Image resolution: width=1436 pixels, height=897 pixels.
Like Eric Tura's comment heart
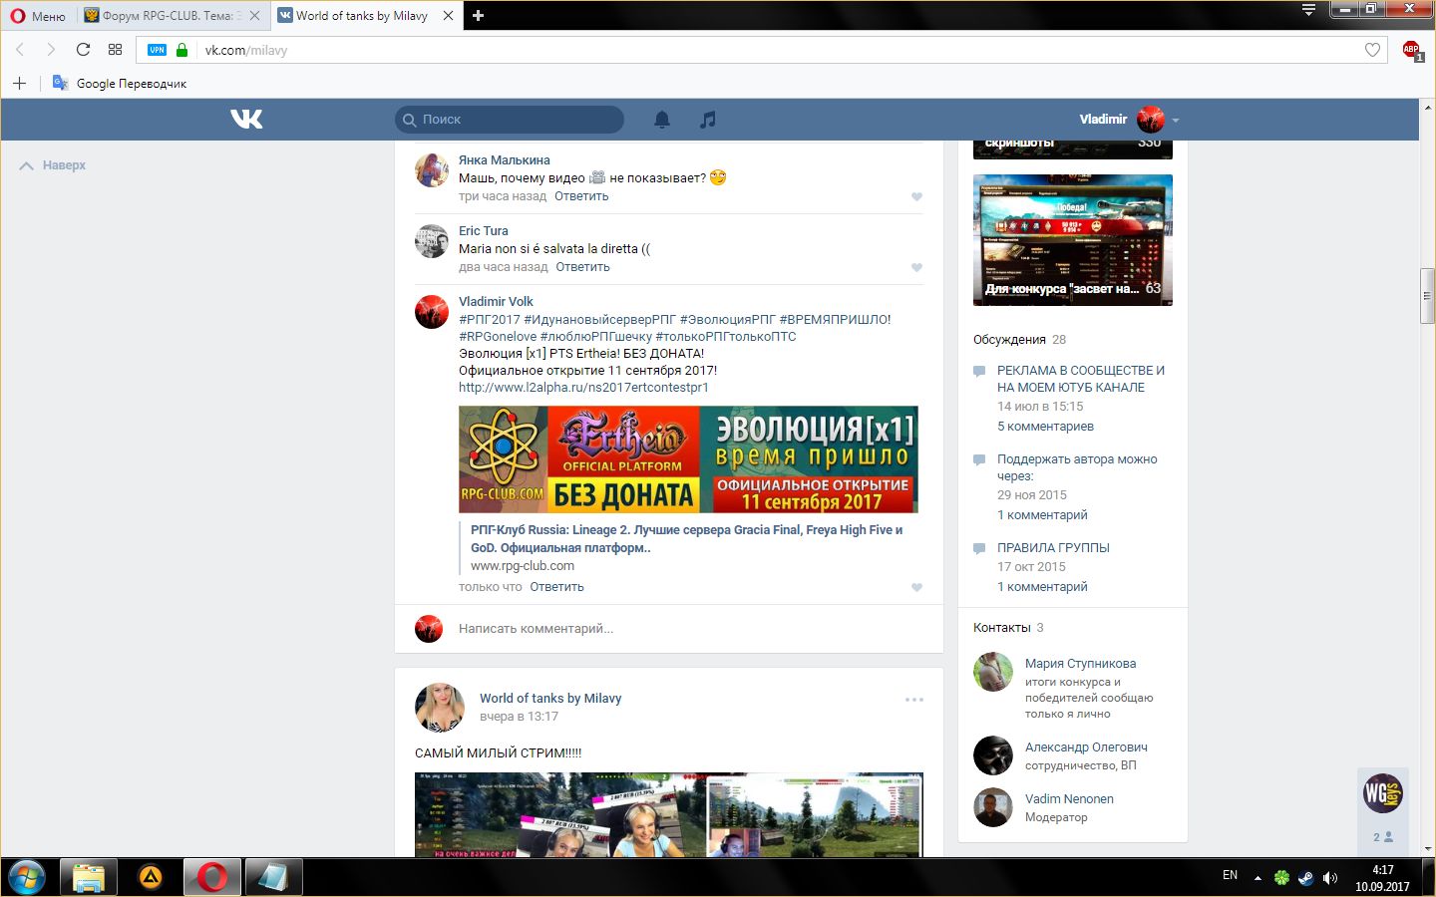click(916, 267)
